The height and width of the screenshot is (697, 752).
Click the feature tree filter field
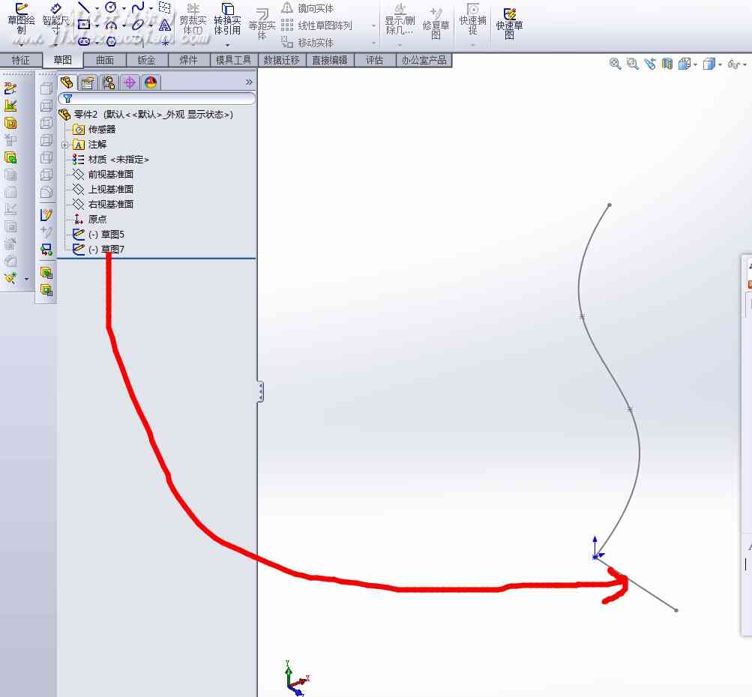tap(157, 98)
